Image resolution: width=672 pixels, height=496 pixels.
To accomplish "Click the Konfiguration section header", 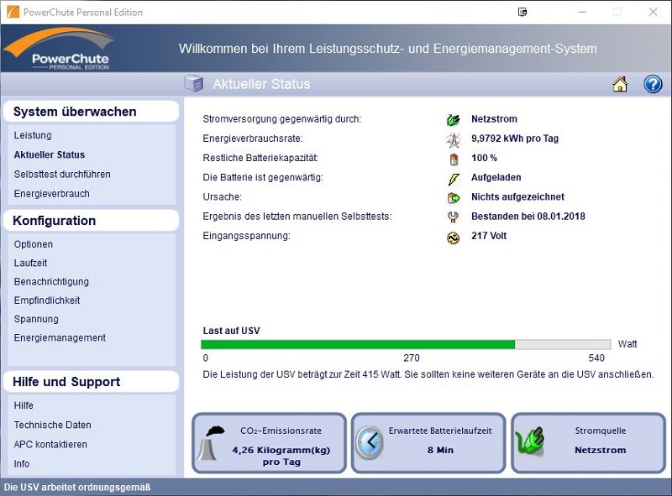I will (91, 221).
